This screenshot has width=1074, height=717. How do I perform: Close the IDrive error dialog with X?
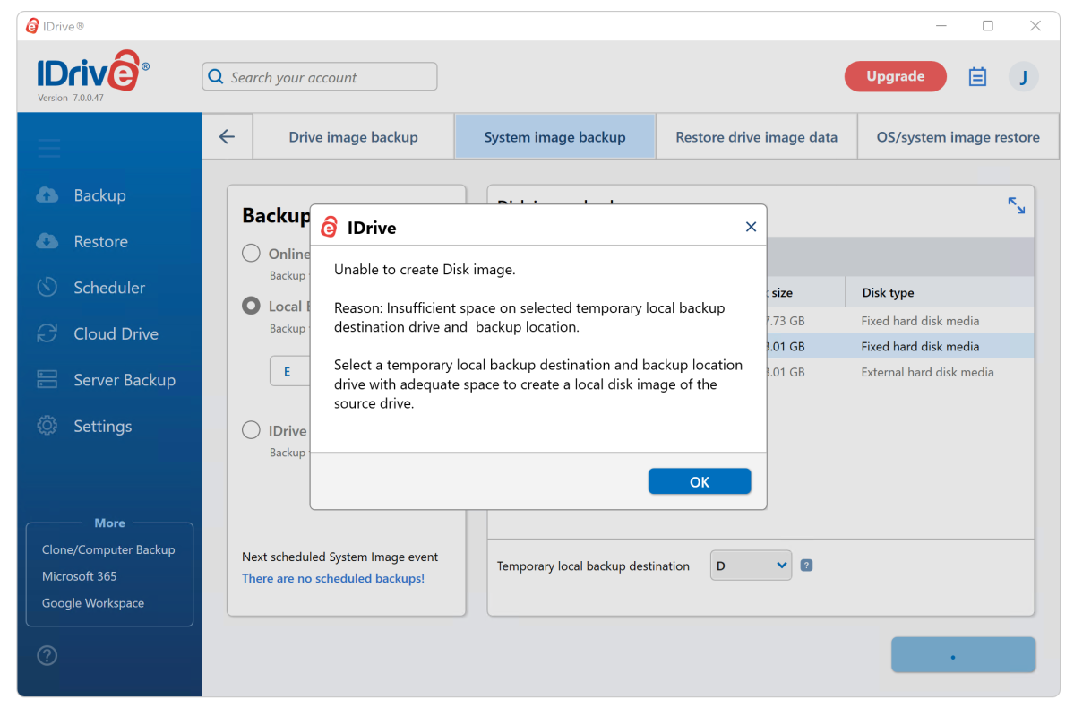coord(751,227)
